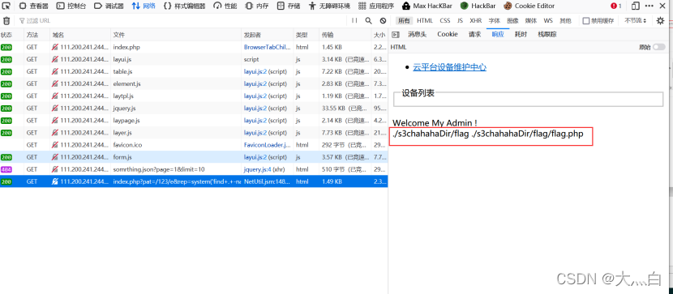The height and width of the screenshot is (294, 673).
Task: Open the 应用程序 application panel
Action: (x=376, y=6)
